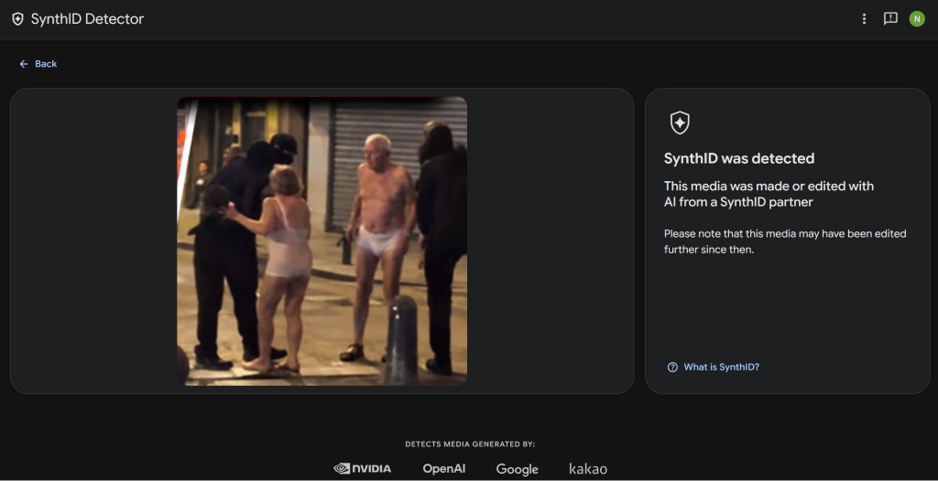Viewport: 938px width, 481px height.
Task: Select the Detects media generated by label
Action: 470,444
